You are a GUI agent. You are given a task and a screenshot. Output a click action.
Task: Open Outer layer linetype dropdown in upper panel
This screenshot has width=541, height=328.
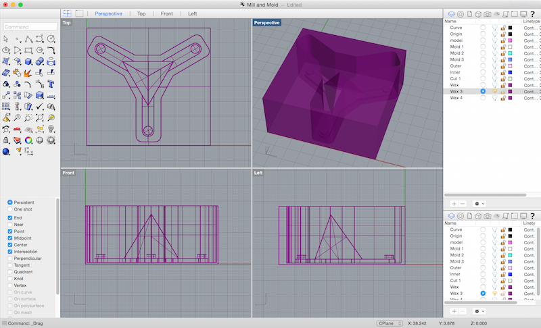[532, 66]
